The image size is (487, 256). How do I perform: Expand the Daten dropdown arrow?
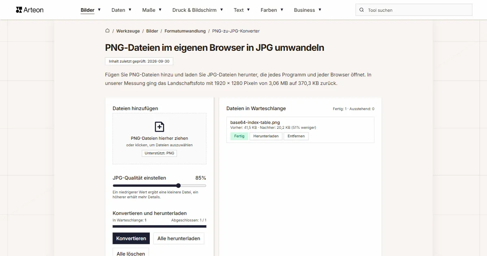click(130, 10)
